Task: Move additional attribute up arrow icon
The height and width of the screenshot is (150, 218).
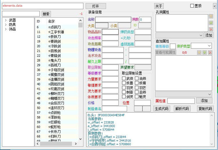Action: [199, 53]
